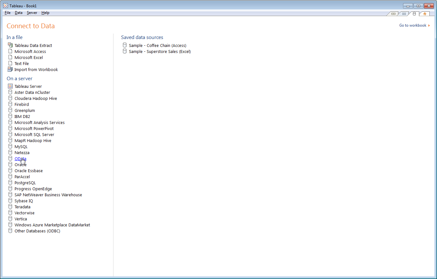Open the Data menu

pos(18,12)
